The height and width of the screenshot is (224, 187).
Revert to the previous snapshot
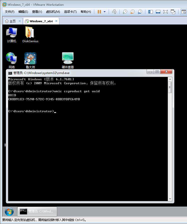(x=133, y=12)
